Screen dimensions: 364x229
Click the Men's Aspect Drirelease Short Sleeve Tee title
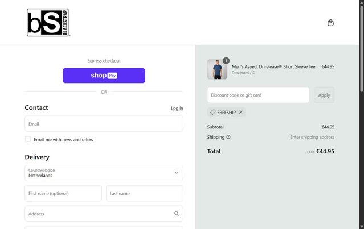point(273,66)
